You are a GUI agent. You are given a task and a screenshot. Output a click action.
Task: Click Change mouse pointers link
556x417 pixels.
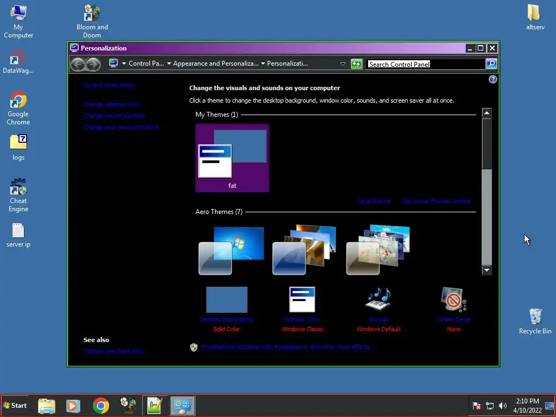click(114, 116)
